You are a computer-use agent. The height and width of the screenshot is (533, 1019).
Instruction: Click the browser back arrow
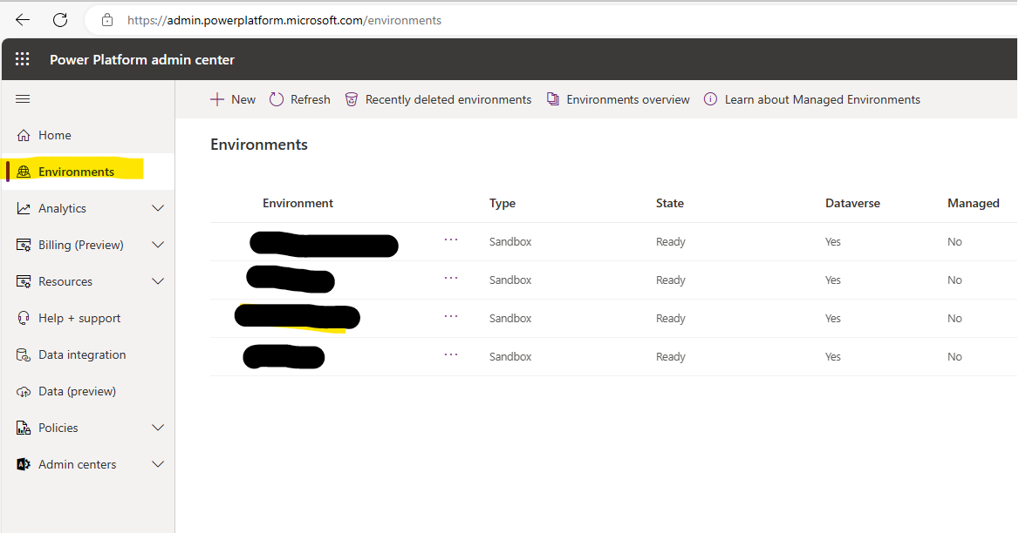pyautogui.click(x=23, y=20)
